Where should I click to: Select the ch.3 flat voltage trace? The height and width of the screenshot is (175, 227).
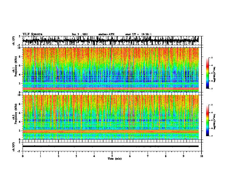point(111,146)
